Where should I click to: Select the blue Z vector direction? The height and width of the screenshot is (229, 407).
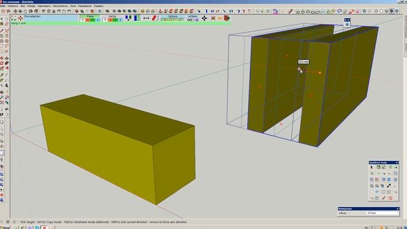coord(120,20)
